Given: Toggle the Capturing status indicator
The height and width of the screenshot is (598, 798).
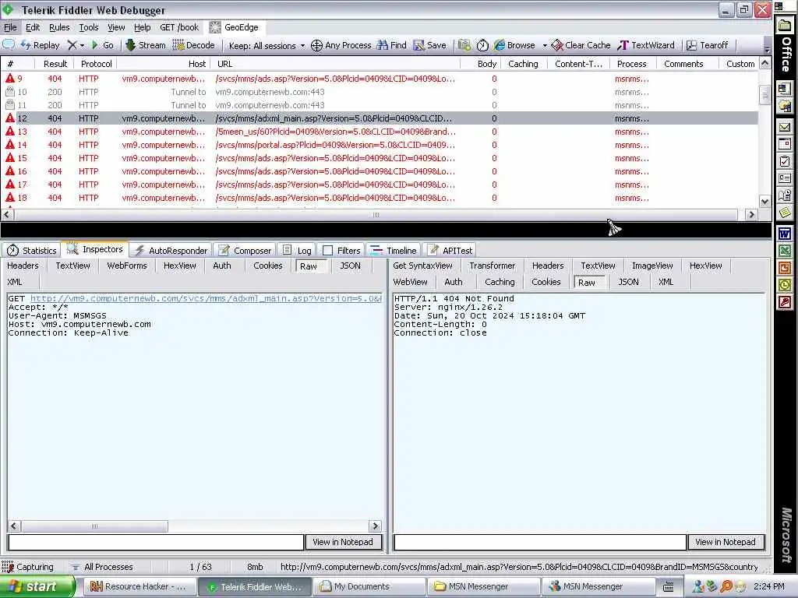Looking at the screenshot, I should (29, 567).
